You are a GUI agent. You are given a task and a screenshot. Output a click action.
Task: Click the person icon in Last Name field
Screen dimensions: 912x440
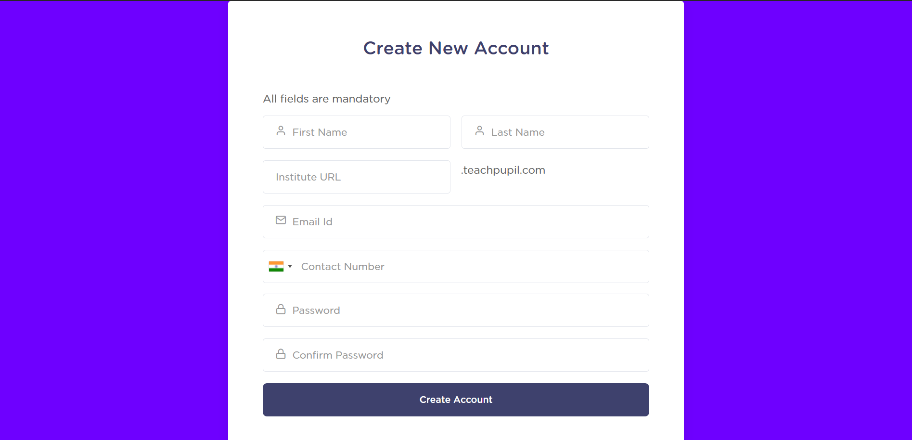pyautogui.click(x=479, y=131)
